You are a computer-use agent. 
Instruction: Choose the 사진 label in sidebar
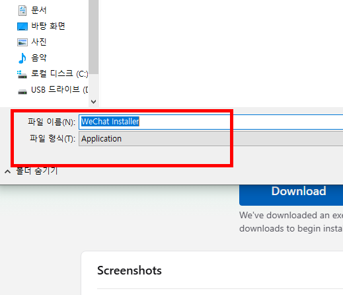tap(39, 42)
